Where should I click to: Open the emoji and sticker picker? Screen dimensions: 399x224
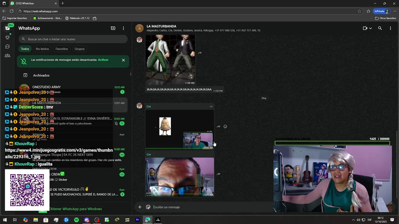(x=148, y=207)
